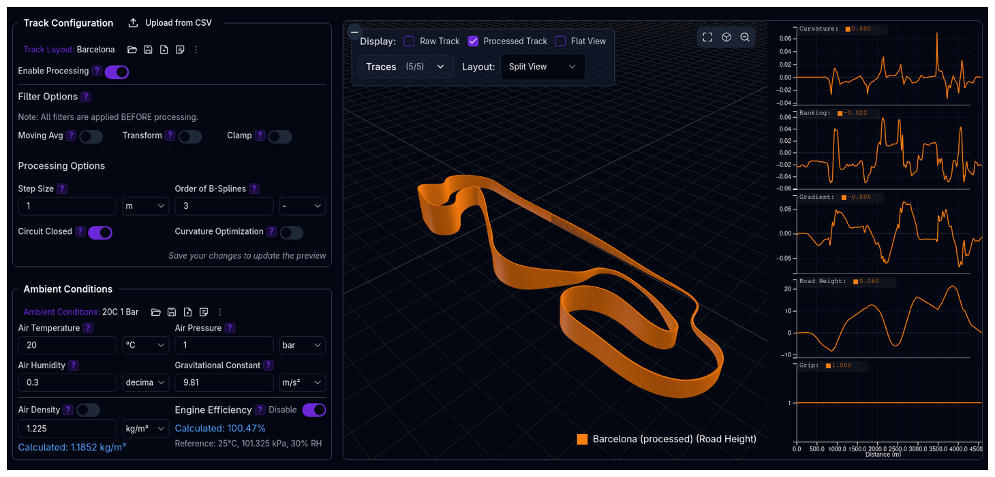Enable the Raw Track display checkbox
Viewport: 995px width, 477px height.
coord(409,41)
